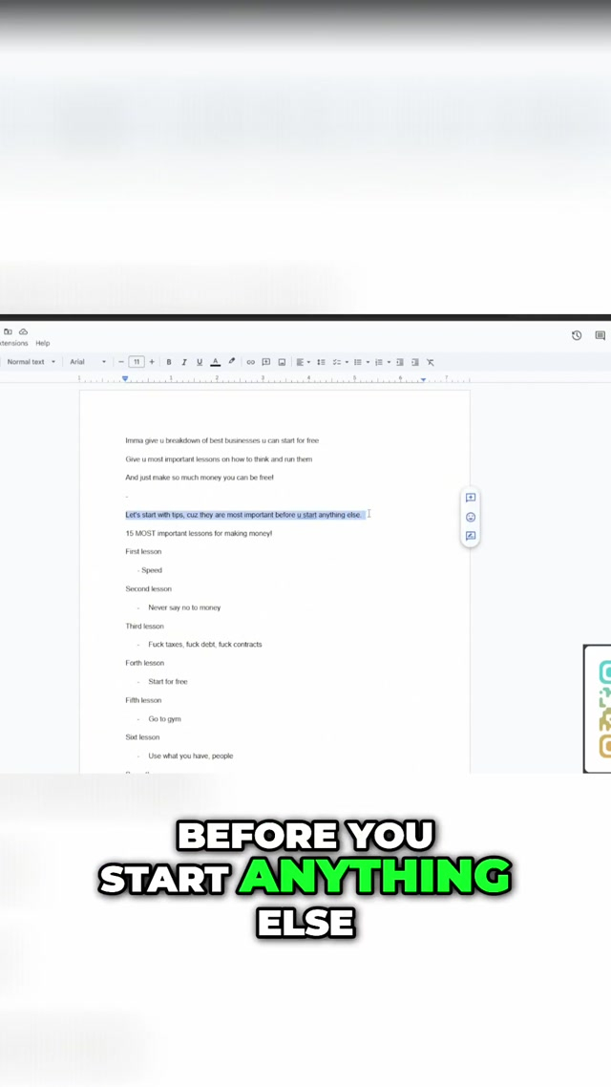
Task: Toggle underline formatting
Action: coord(200,362)
